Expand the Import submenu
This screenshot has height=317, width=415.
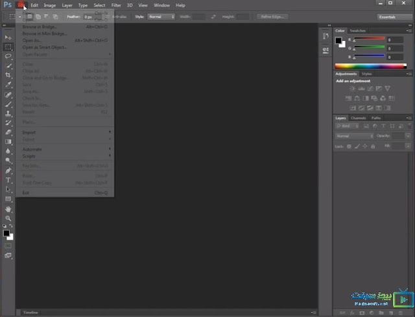point(65,133)
